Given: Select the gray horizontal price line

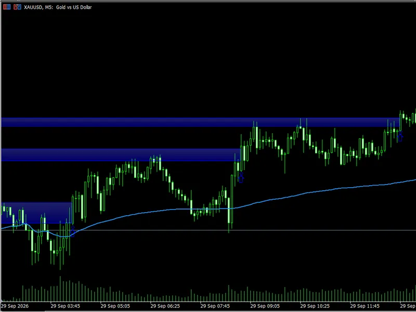Looking at the screenshot, I should click(208, 230).
